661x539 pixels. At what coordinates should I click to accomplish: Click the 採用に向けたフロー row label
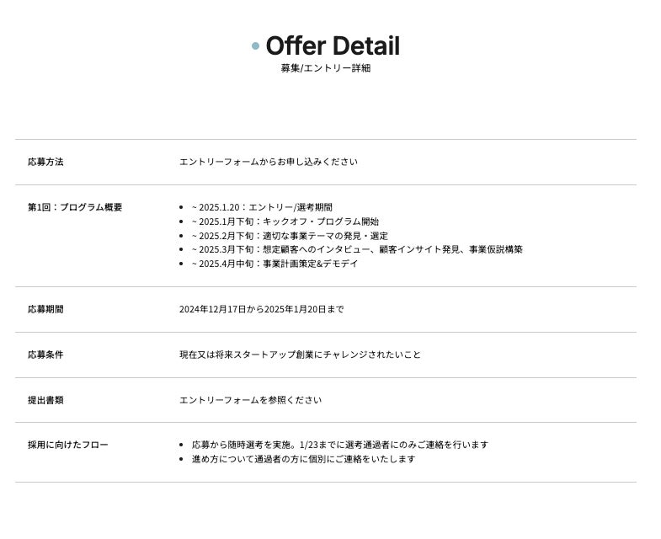coord(68,445)
